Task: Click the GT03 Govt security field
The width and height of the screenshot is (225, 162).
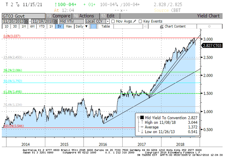Action: point(24,16)
